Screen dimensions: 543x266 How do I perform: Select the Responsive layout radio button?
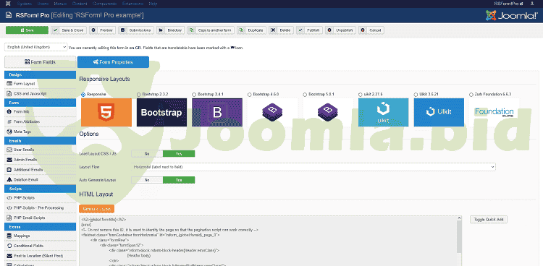pyautogui.click(x=83, y=94)
